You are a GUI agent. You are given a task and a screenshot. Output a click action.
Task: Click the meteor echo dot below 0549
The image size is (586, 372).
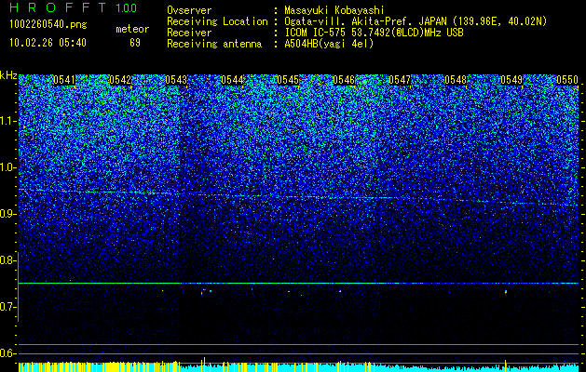pos(506,292)
